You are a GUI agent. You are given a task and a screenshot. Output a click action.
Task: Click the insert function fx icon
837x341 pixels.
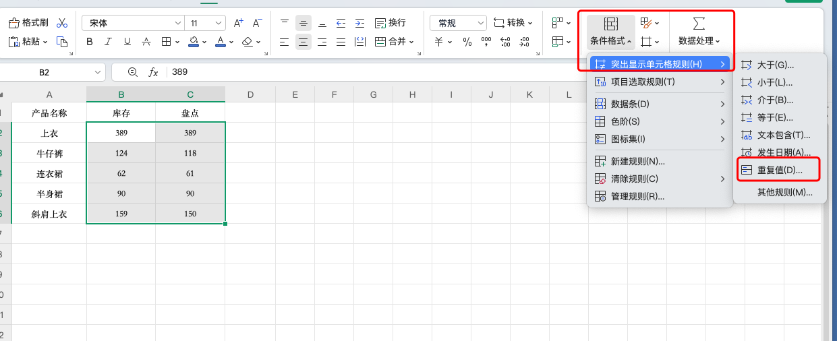153,72
